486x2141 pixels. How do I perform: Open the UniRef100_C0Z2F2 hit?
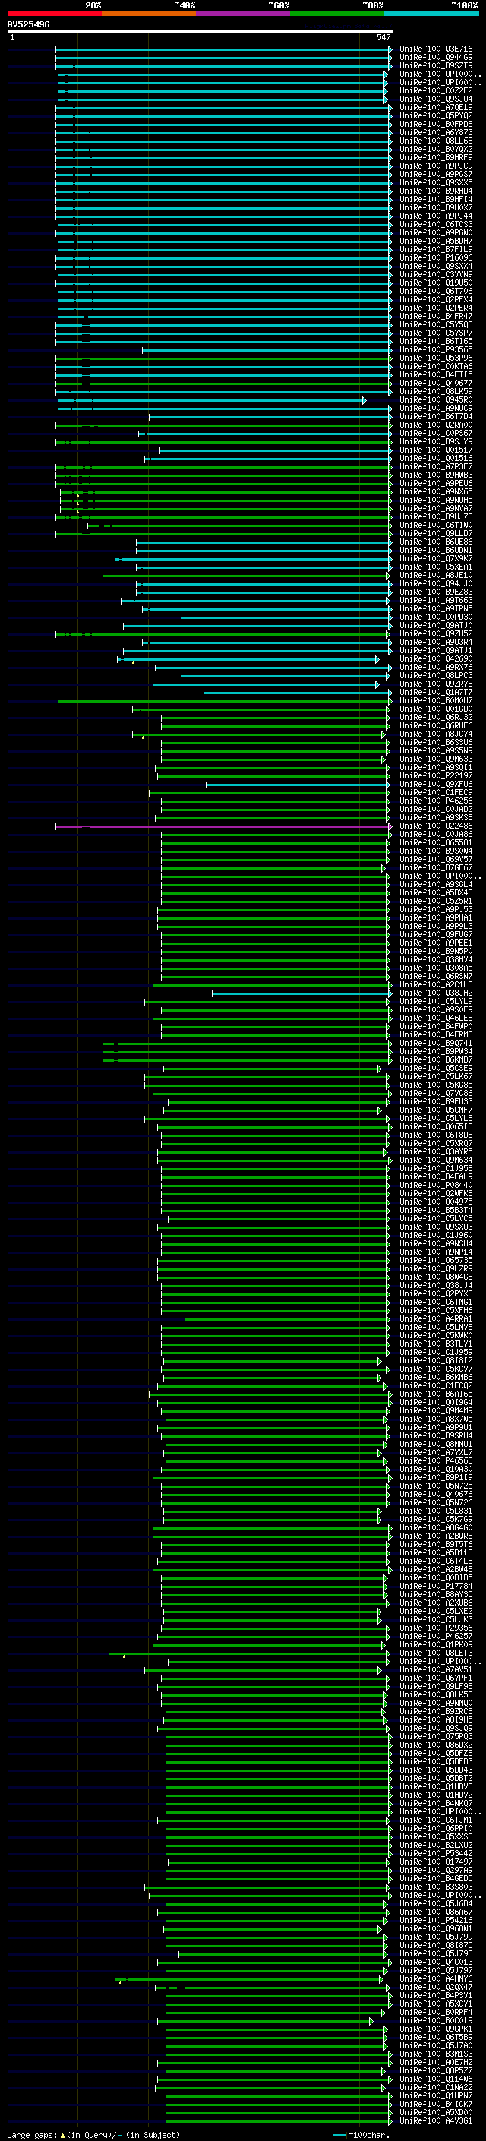click(x=435, y=90)
